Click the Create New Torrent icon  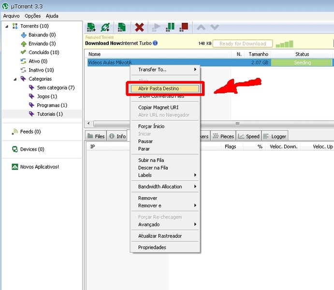[122, 27]
